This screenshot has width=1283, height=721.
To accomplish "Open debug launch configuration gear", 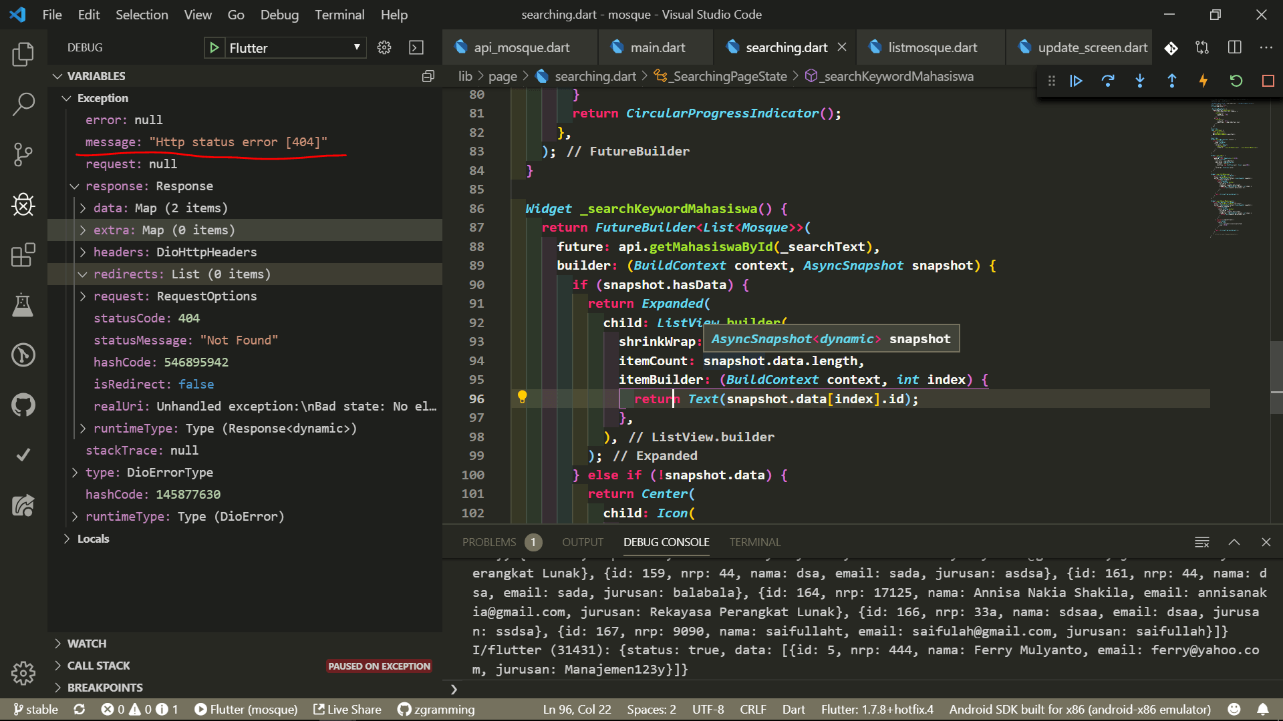I will (384, 47).
